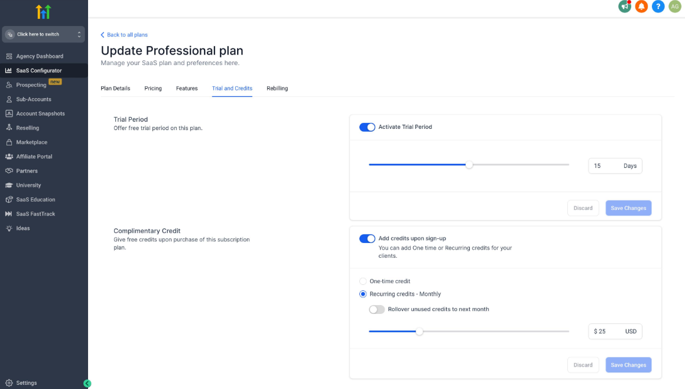The image size is (685, 389).
Task: Click the Account Snapshots icon
Action: 9,114
